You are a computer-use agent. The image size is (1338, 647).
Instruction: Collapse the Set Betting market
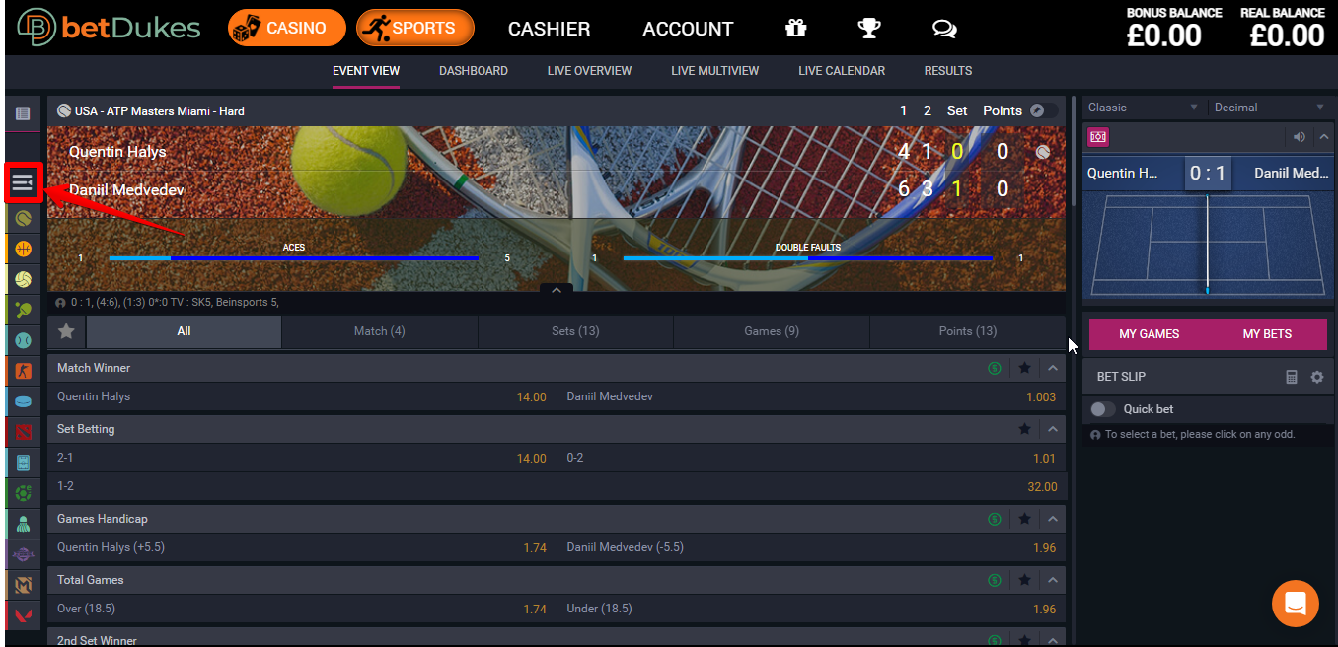pyautogui.click(x=1052, y=429)
